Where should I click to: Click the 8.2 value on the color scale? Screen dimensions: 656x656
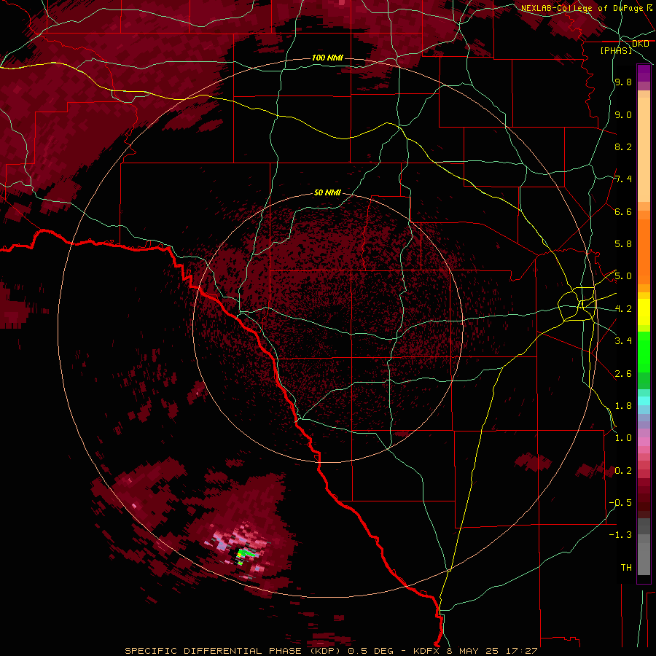pos(623,147)
